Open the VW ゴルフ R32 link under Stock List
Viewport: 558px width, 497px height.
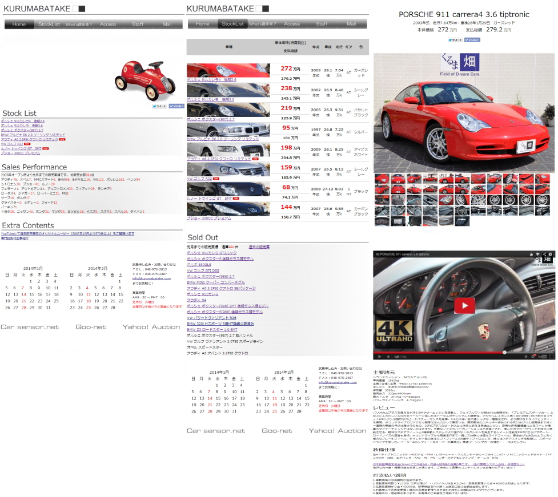point(12,144)
